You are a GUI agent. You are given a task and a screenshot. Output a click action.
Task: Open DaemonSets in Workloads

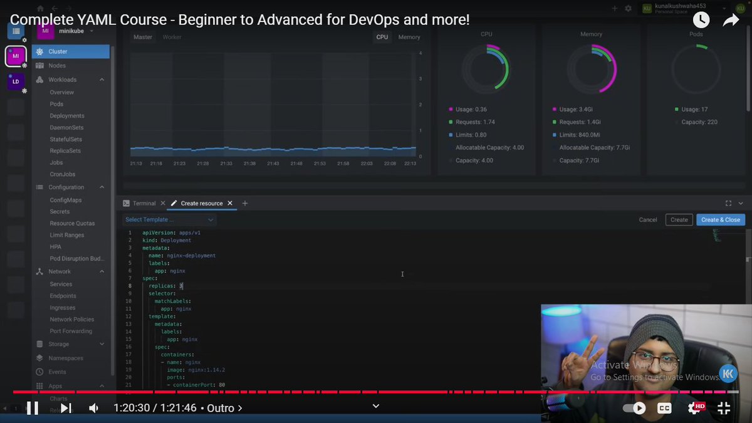click(66, 127)
